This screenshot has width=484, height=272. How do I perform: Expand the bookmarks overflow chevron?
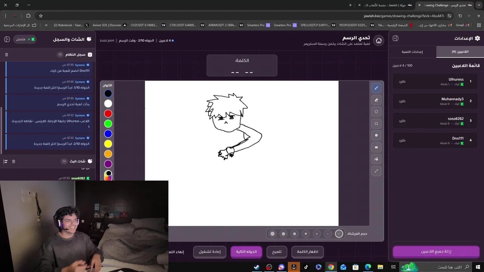(46, 25)
